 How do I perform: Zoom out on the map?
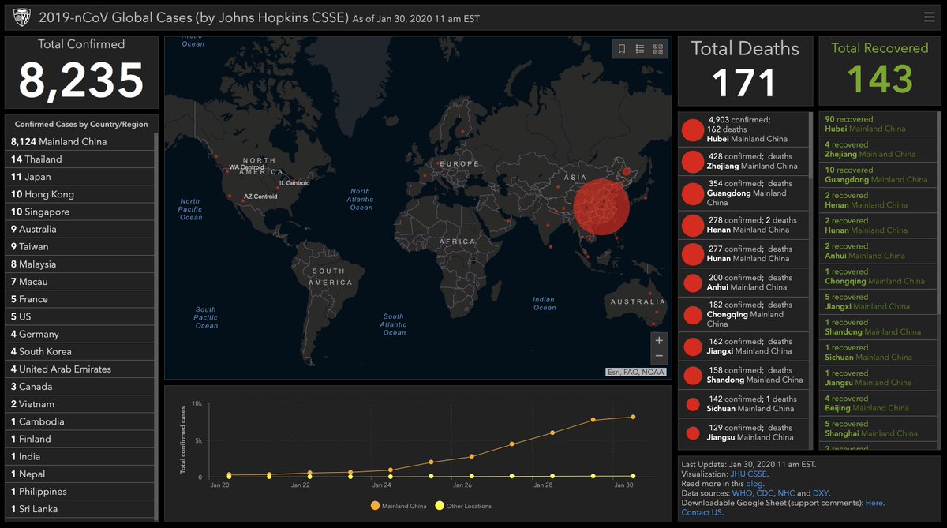tap(659, 357)
